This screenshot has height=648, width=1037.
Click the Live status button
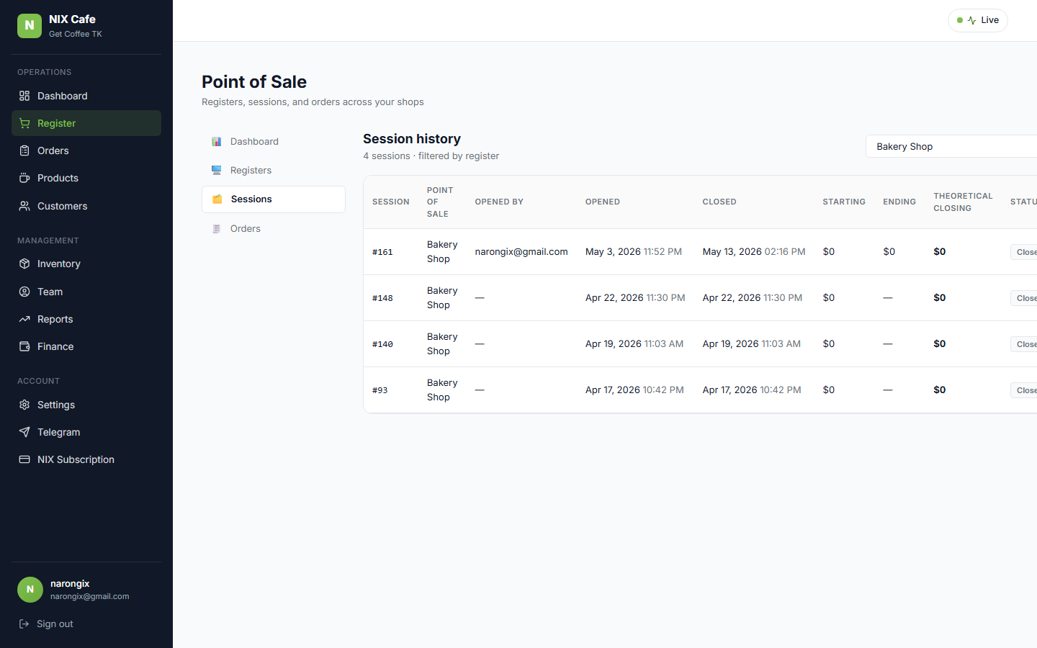tap(978, 20)
